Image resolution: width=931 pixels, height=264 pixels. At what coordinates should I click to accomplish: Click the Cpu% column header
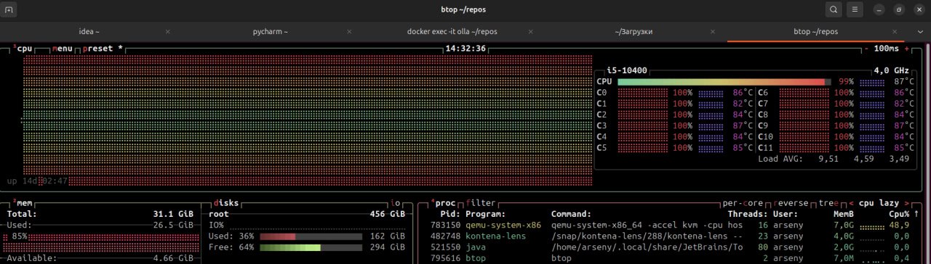(898, 214)
